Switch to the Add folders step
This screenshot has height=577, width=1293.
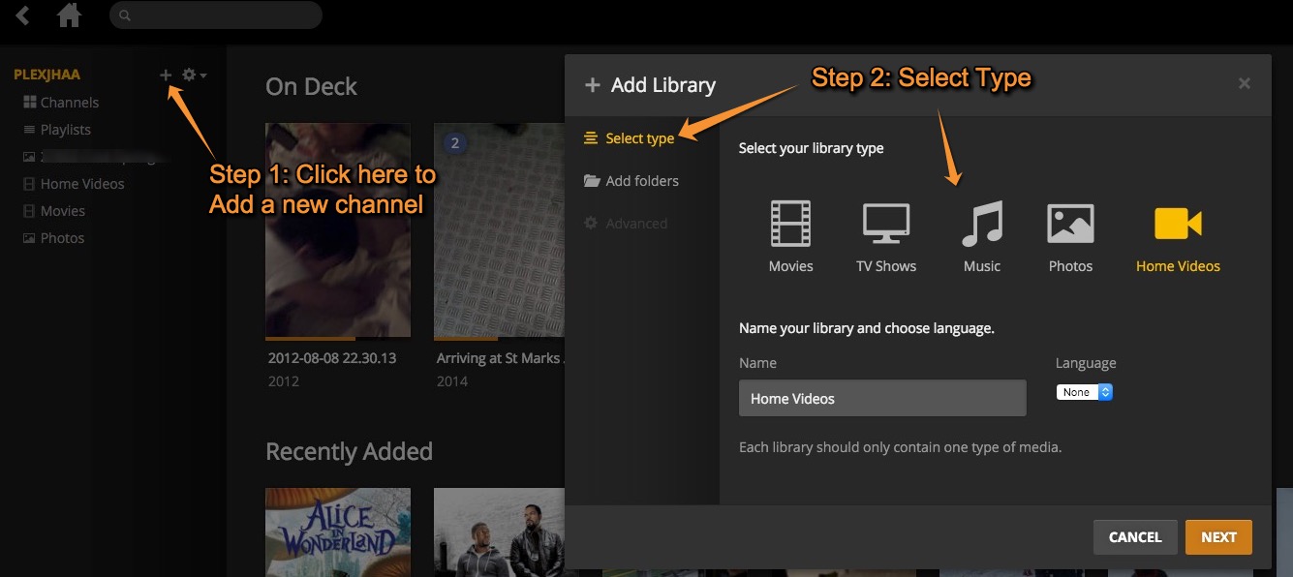[641, 180]
